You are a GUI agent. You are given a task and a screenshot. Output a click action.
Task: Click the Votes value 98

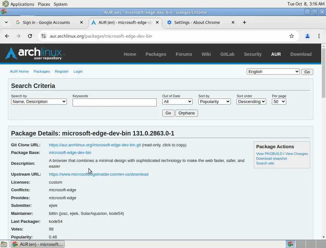(51, 229)
